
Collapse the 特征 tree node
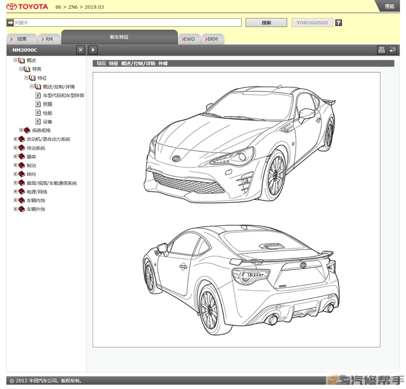(x=26, y=77)
